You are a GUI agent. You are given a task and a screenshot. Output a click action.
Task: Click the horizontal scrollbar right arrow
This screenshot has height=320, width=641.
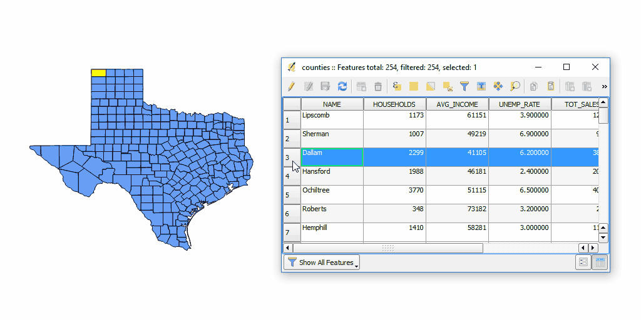(x=593, y=247)
